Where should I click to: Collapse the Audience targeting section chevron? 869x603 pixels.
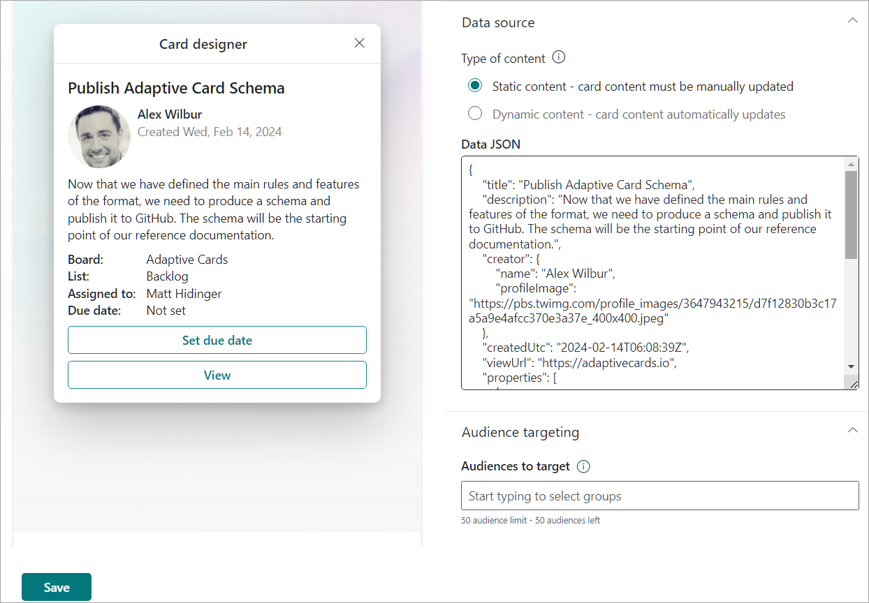pos(852,430)
